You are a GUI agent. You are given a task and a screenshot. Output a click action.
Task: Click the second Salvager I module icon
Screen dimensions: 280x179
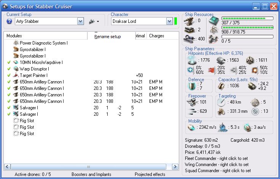(16, 114)
